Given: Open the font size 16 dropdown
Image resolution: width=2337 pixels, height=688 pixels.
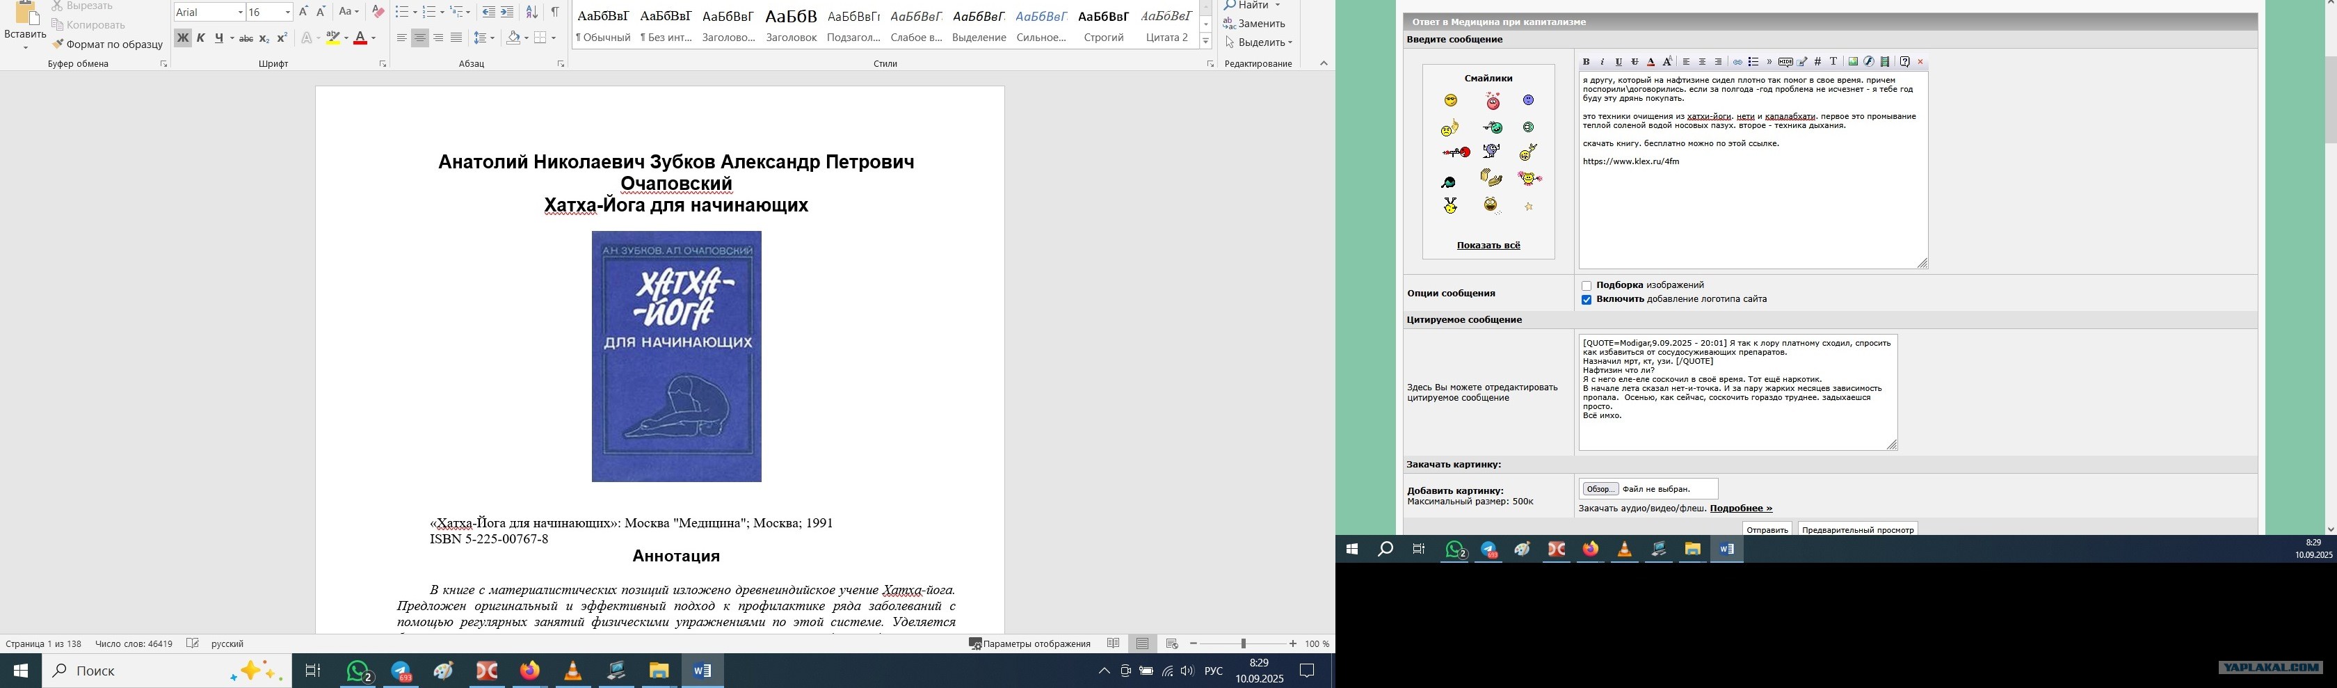Looking at the screenshot, I should pyautogui.click(x=287, y=12).
